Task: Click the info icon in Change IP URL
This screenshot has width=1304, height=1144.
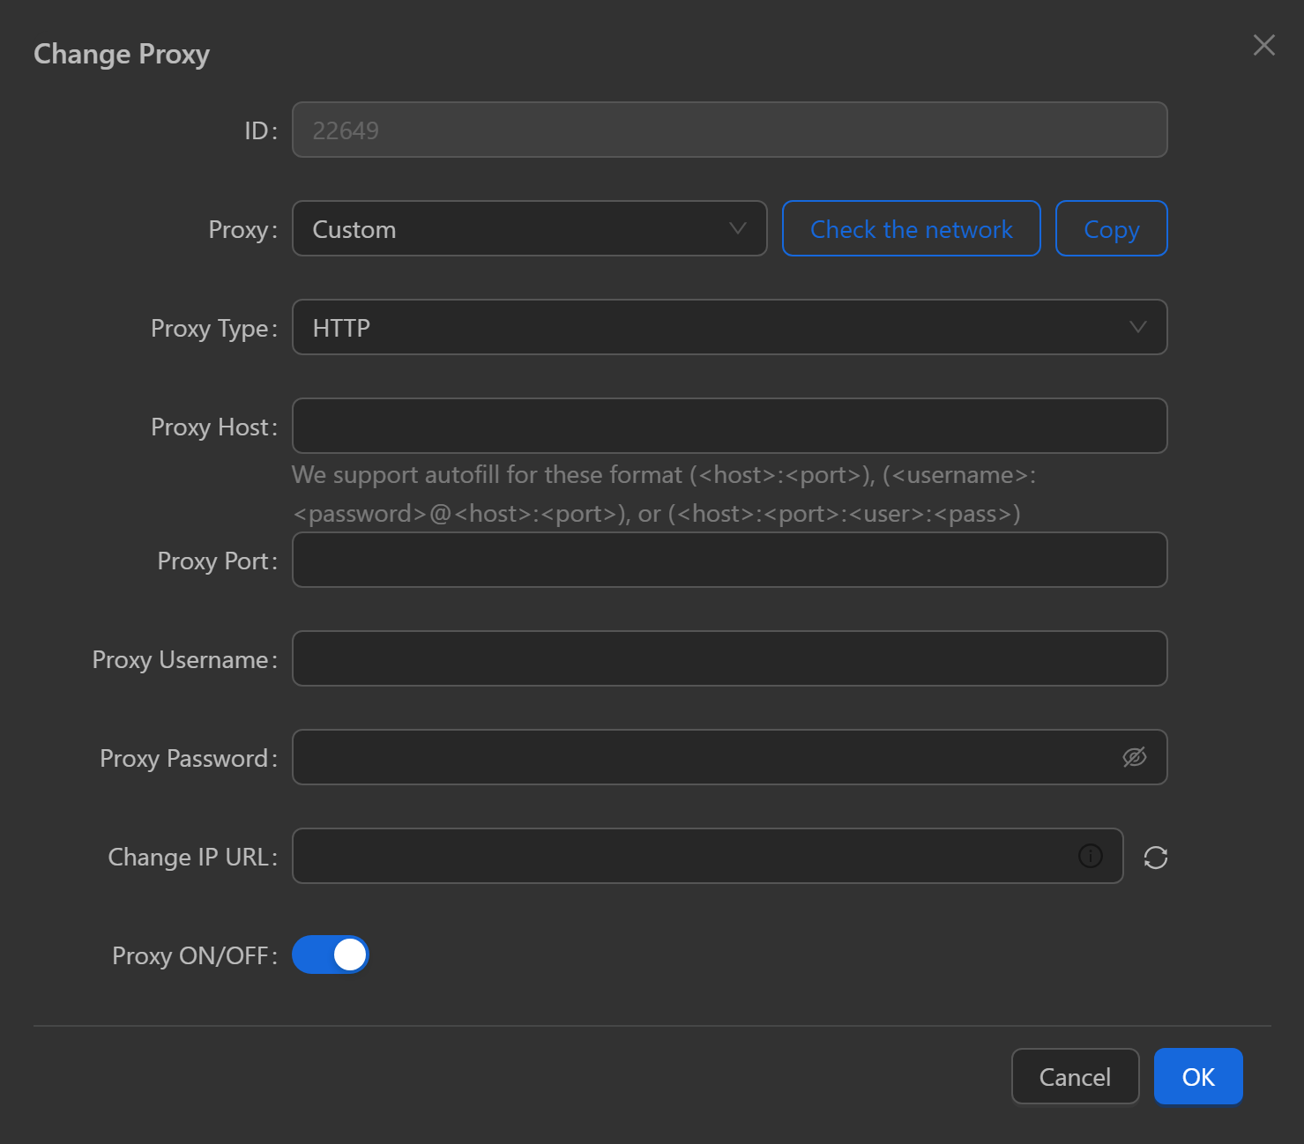Action: 1090,856
